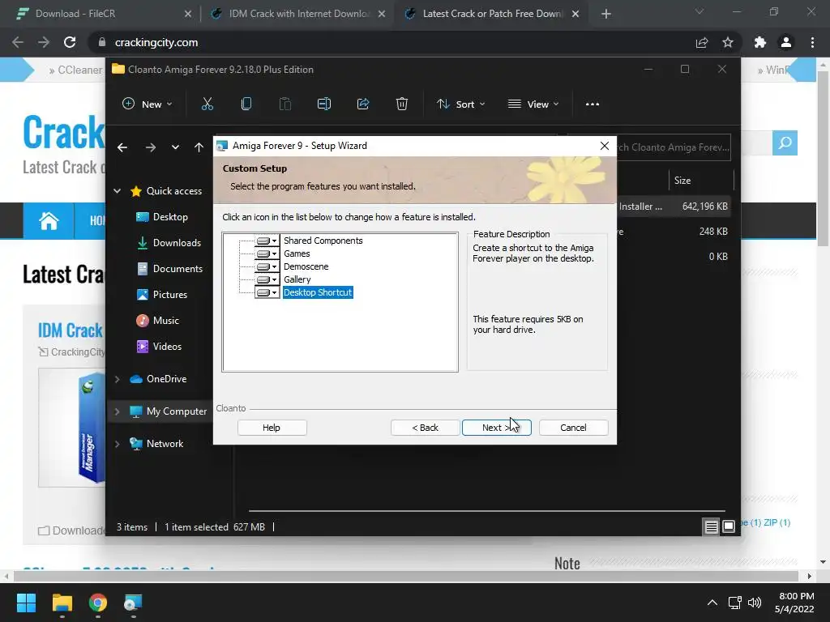Open the Desktop Shortcut feature dropdown
830x622 pixels.
[x=267, y=292]
